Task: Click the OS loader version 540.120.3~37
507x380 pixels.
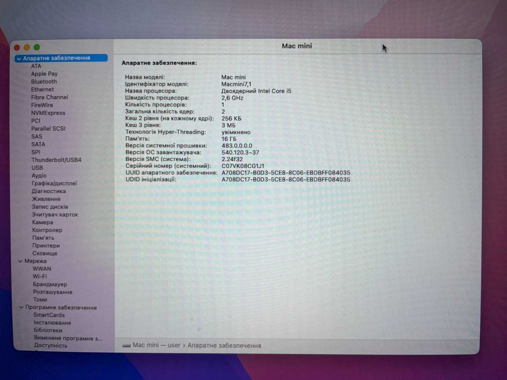Action: [x=240, y=153]
